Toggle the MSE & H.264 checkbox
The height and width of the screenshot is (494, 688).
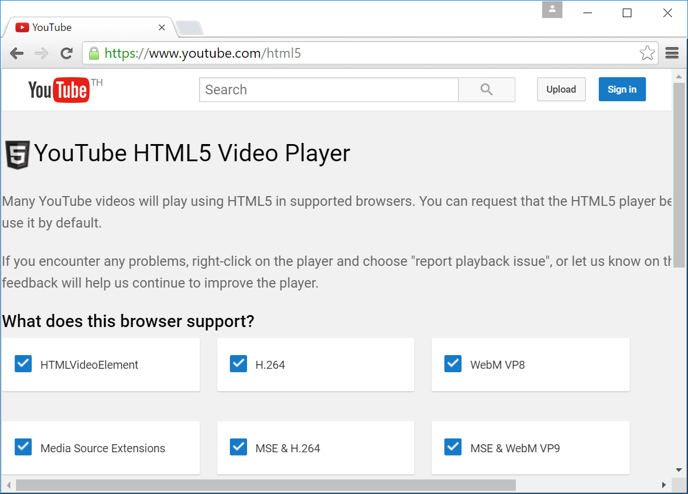coord(238,447)
